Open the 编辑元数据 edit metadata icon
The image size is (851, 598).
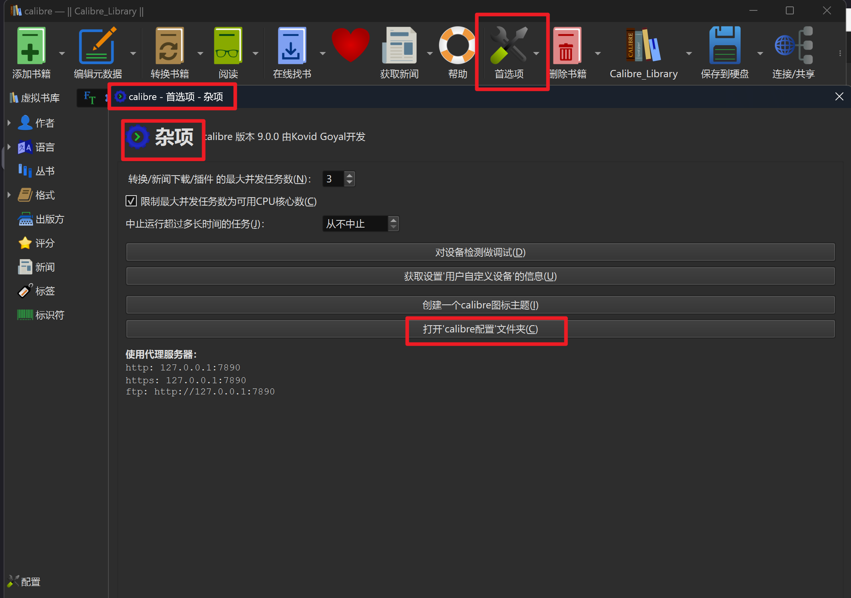97,46
